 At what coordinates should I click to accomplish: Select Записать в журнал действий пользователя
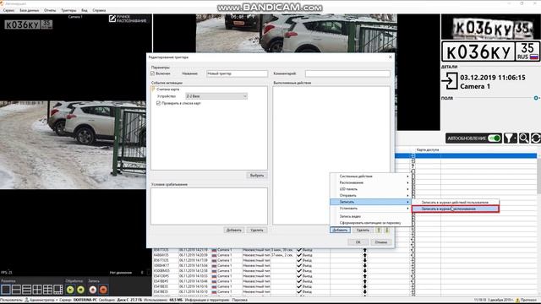(455, 203)
